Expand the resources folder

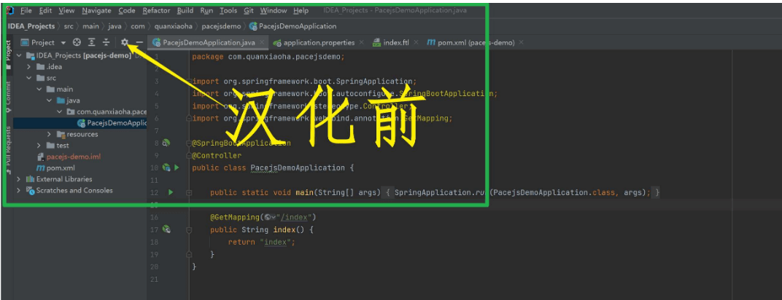coord(49,134)
